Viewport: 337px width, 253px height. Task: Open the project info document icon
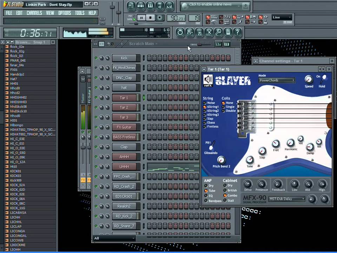(x=228, y=32)
